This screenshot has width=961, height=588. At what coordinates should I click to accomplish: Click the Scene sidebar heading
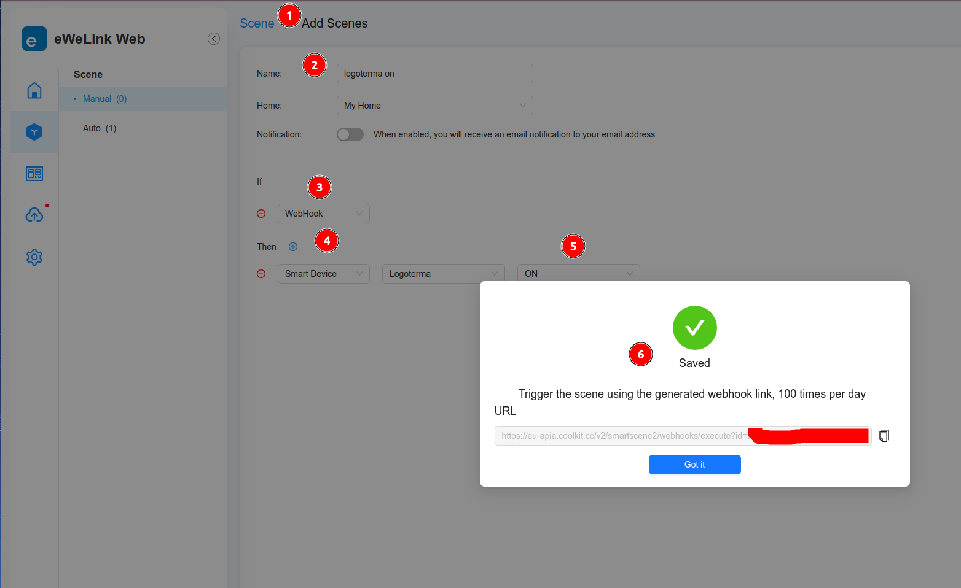(88, 74)
